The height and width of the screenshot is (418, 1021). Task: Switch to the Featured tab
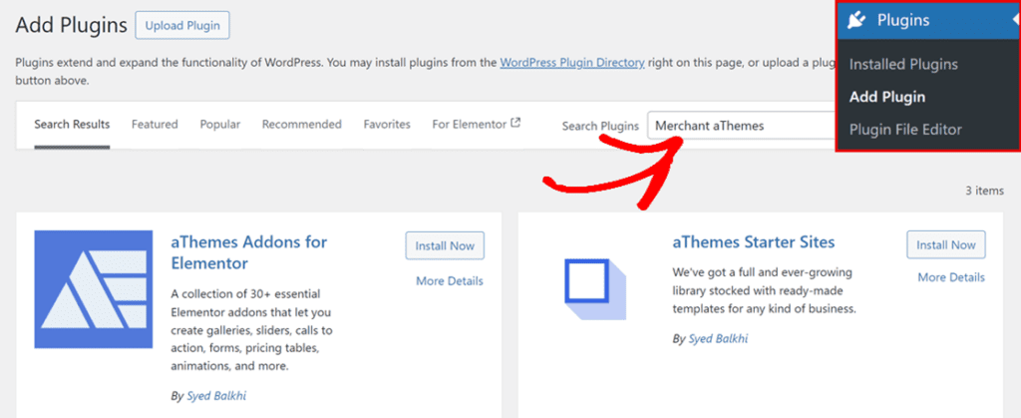click(x=155, y=125)
